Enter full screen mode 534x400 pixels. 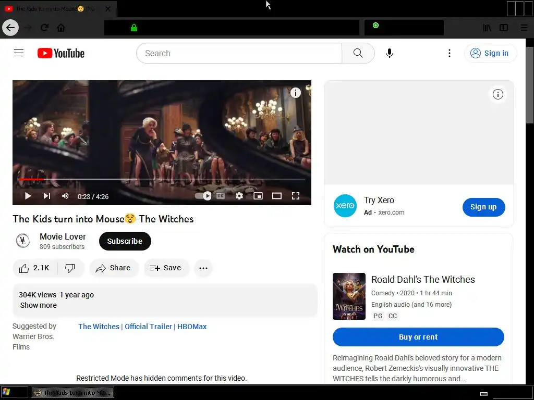[x=296, y=196]
